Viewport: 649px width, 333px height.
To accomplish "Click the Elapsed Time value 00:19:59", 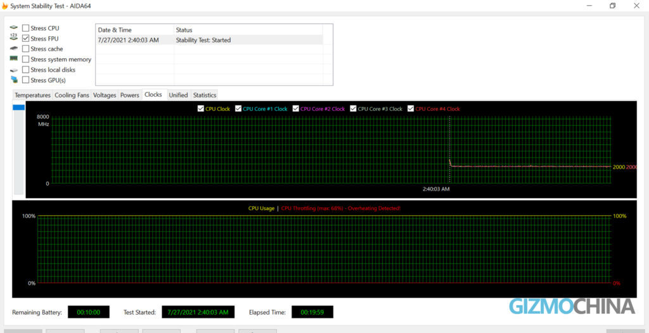I will coord(312,312).
